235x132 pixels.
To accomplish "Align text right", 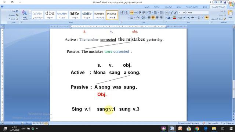I will [x=161, y=18].
